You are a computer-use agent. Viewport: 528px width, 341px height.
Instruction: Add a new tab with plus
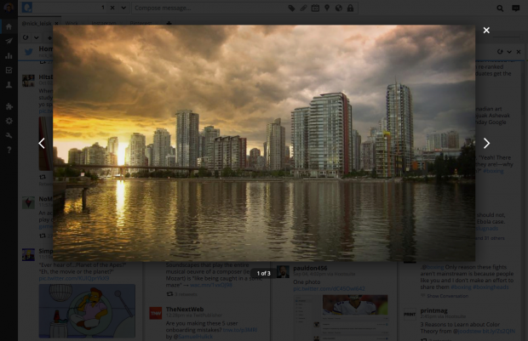click(169, 23)
